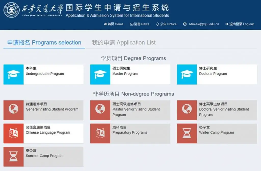Click the Chinese Language Program translate icon
Viewport: 261px width, 171px height.
[x=14, y=133]
